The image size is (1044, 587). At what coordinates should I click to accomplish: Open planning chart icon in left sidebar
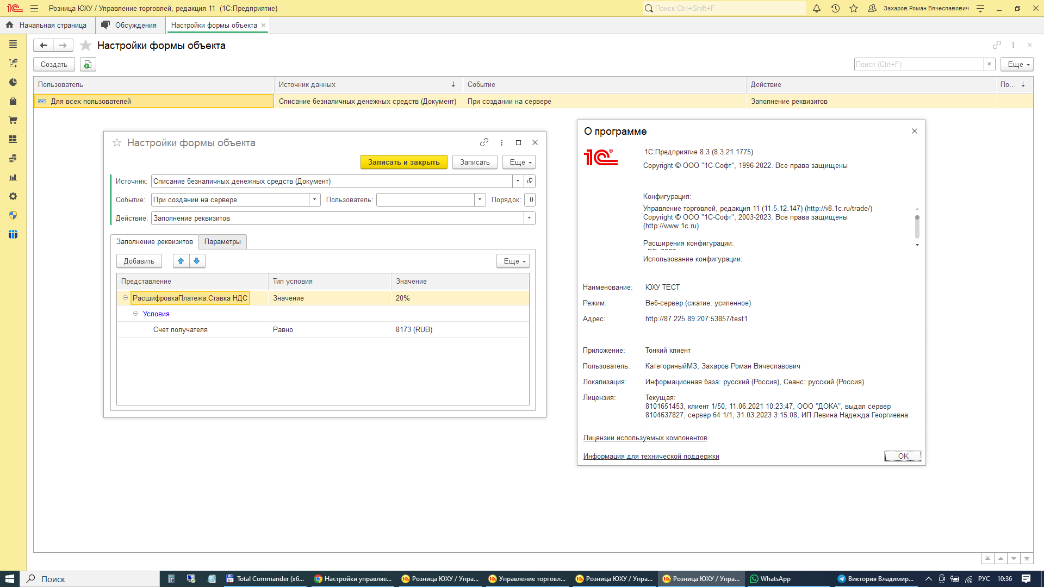pos(13,63)
